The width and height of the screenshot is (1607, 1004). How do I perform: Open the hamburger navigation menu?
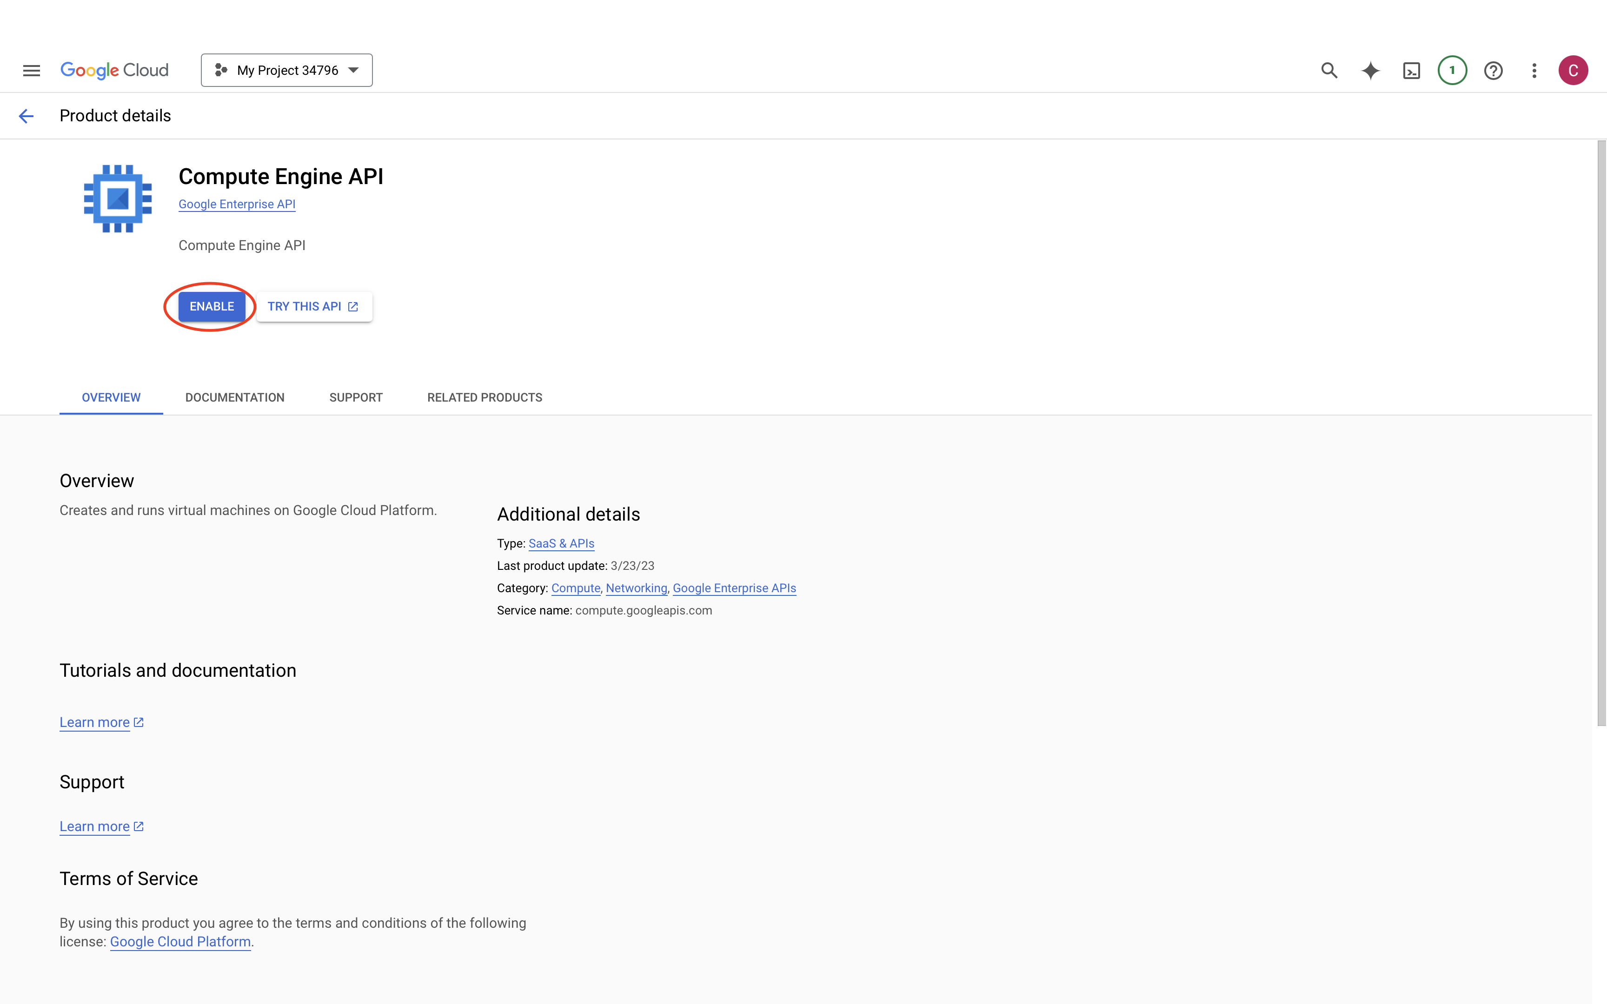31,70
